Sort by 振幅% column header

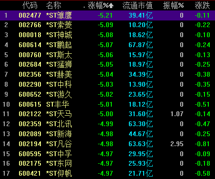point(173,6)
